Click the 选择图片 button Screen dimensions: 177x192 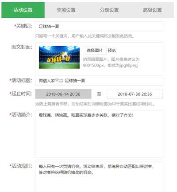(x=95, y=51)
